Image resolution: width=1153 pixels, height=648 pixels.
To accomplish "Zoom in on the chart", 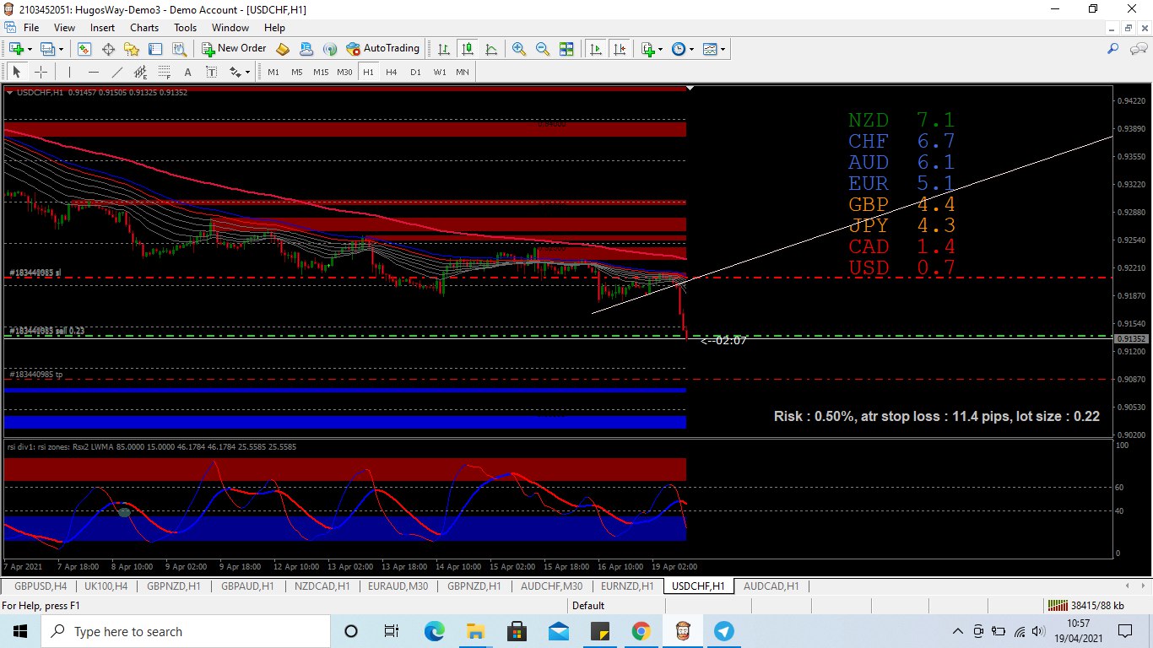I will click(518, 49).
